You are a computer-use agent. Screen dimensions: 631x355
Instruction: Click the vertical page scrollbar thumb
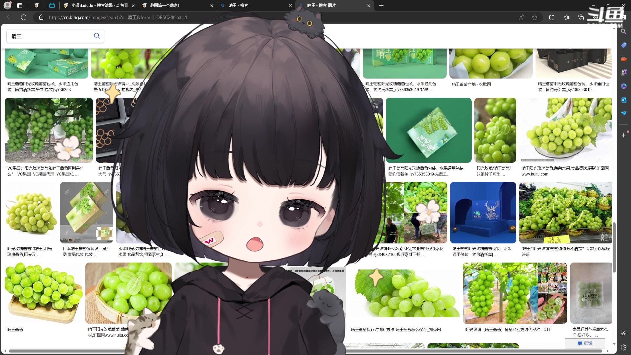pyautogui.click(x=614, y=247)
